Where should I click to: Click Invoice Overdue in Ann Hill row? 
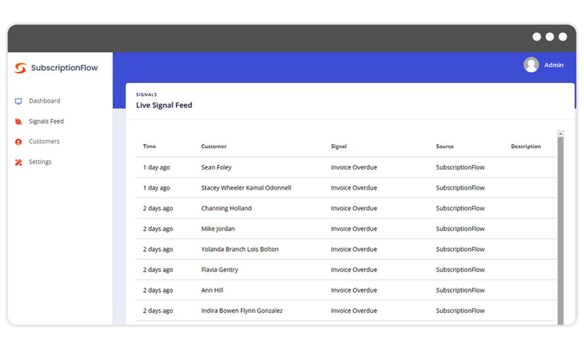(x=354, y=290)
